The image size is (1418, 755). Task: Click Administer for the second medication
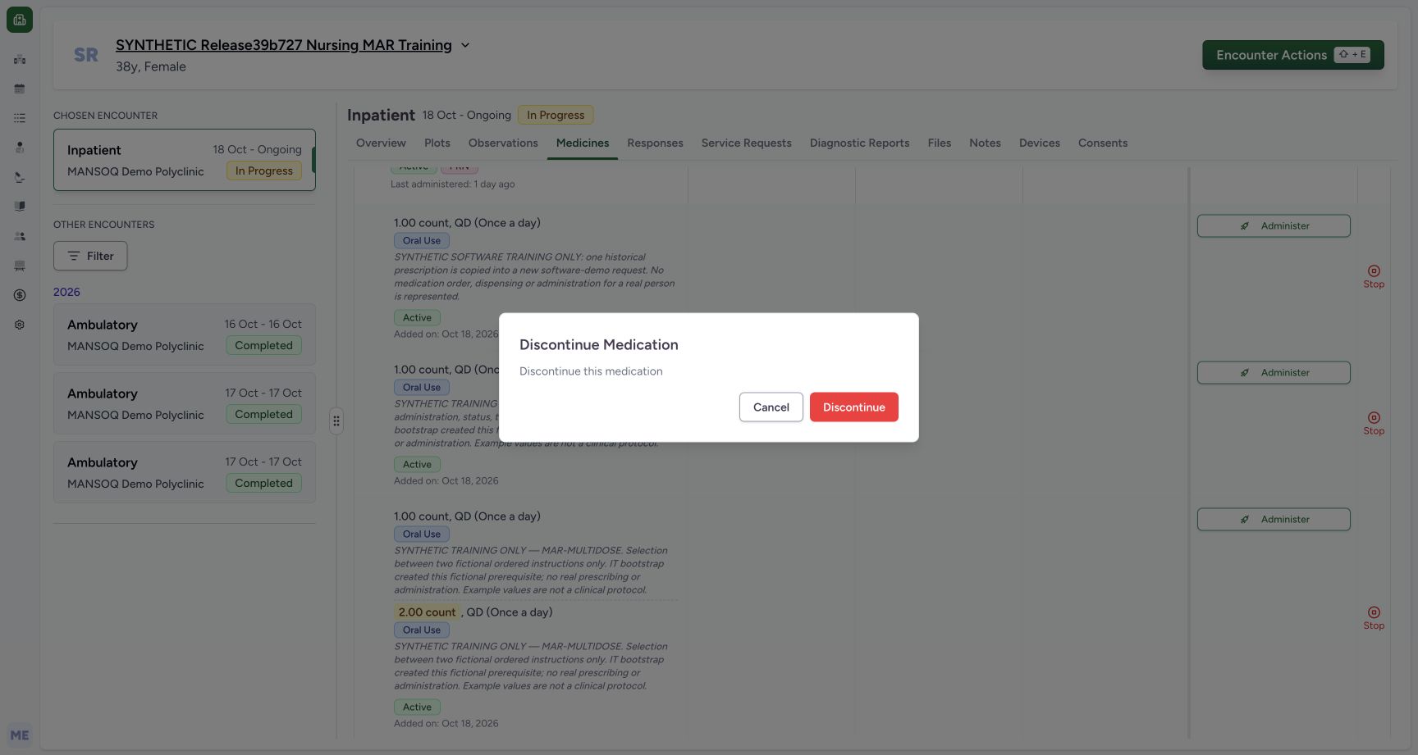[x=1274, y=373]
